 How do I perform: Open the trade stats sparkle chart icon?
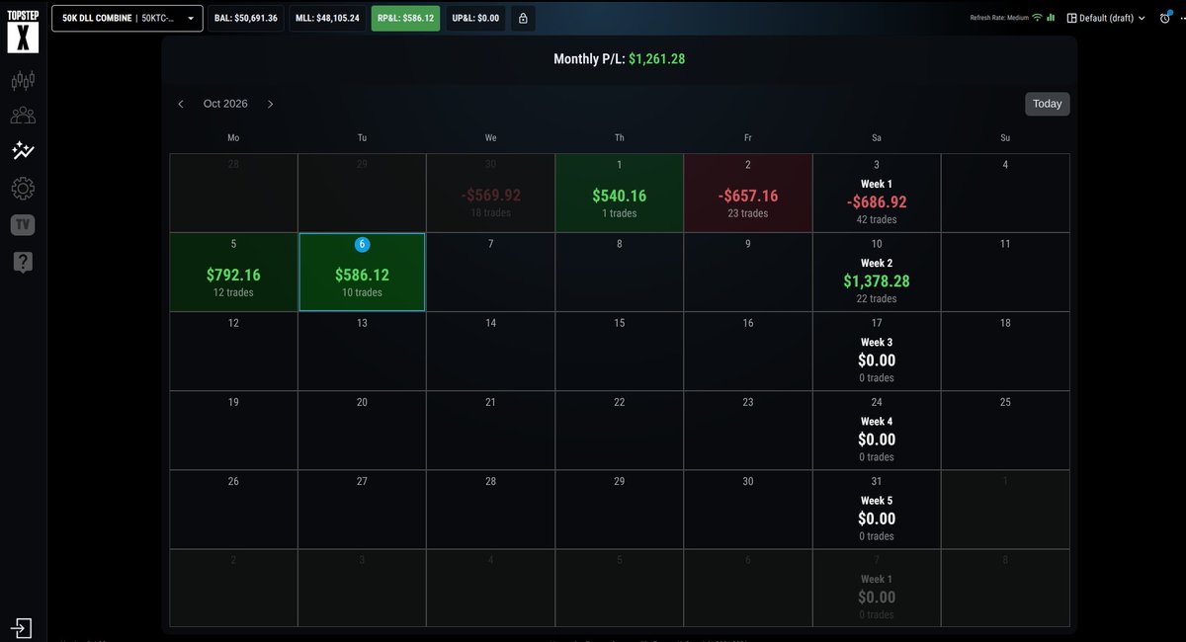pos(23,151)
